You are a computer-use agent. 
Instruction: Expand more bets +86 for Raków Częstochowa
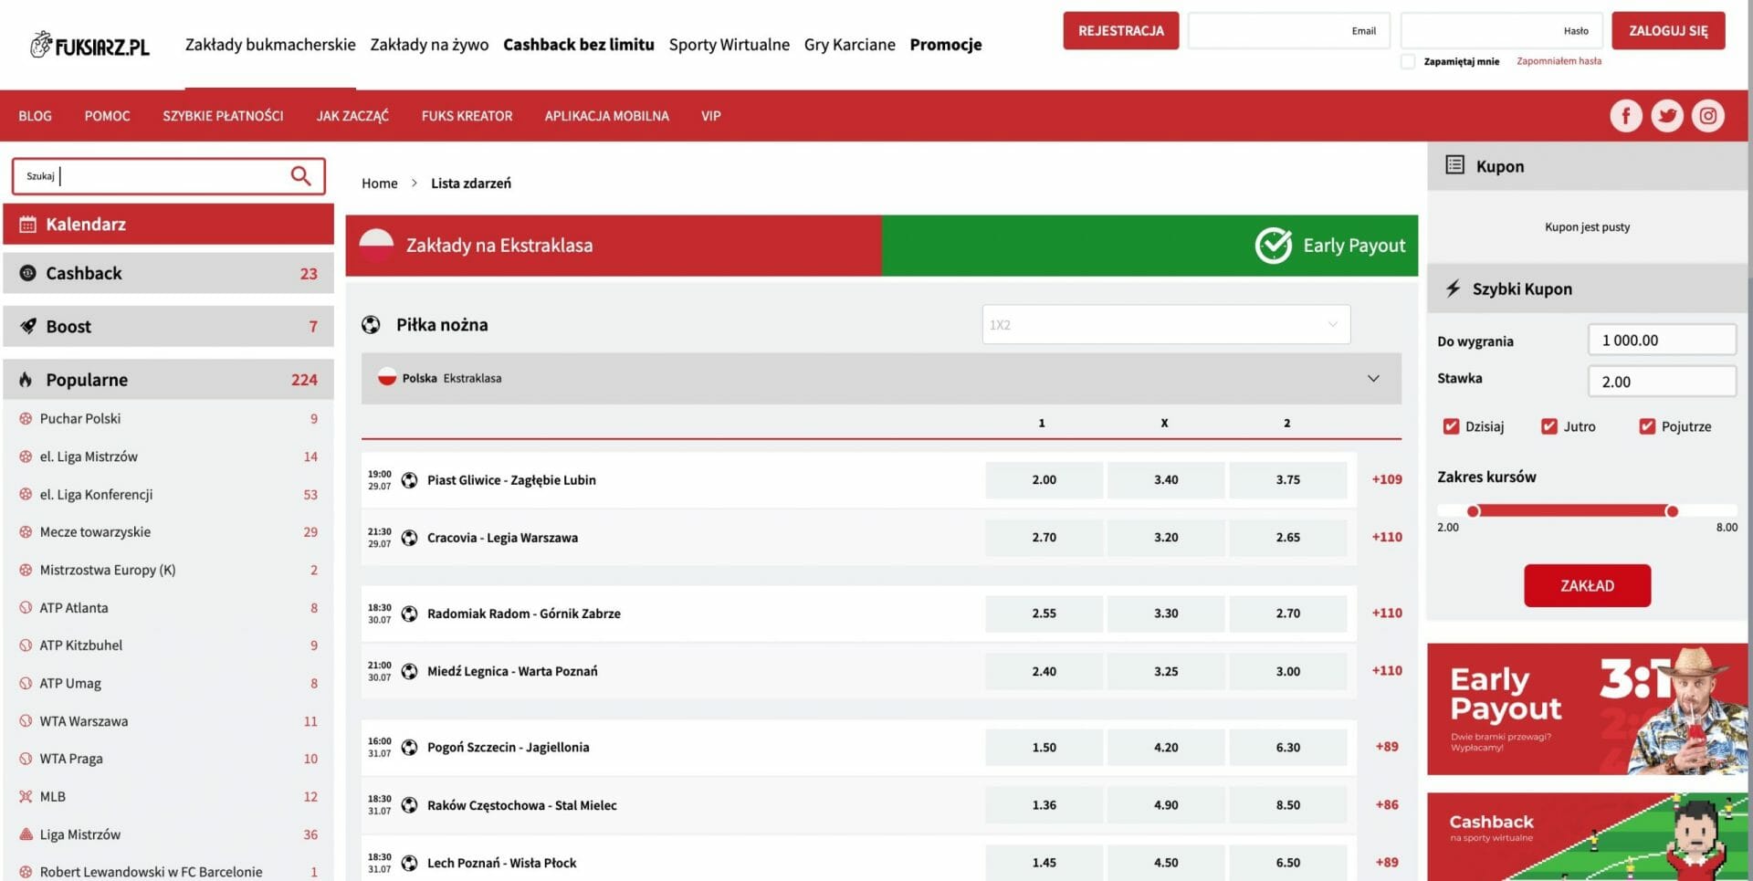[x=1386, y=804]
